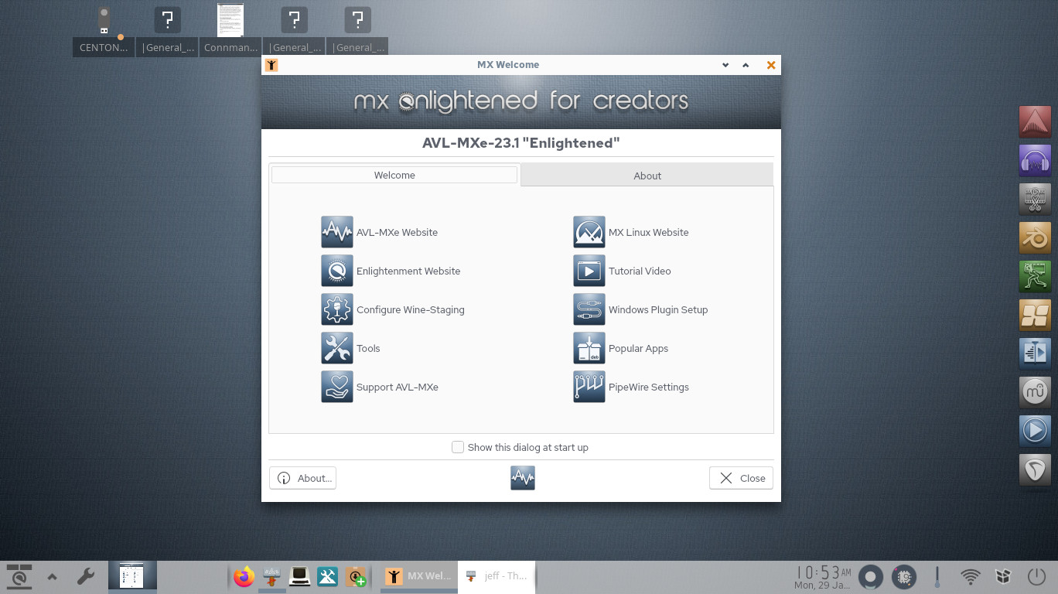1058x594 pixels.
Task: Click the AVL-MXe logo at dialog bottom
Action: click(x=523, y=478)
